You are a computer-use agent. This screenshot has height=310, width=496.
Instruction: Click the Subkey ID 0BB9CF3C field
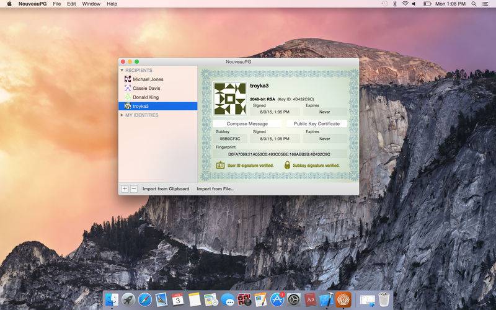pos(230,138)
